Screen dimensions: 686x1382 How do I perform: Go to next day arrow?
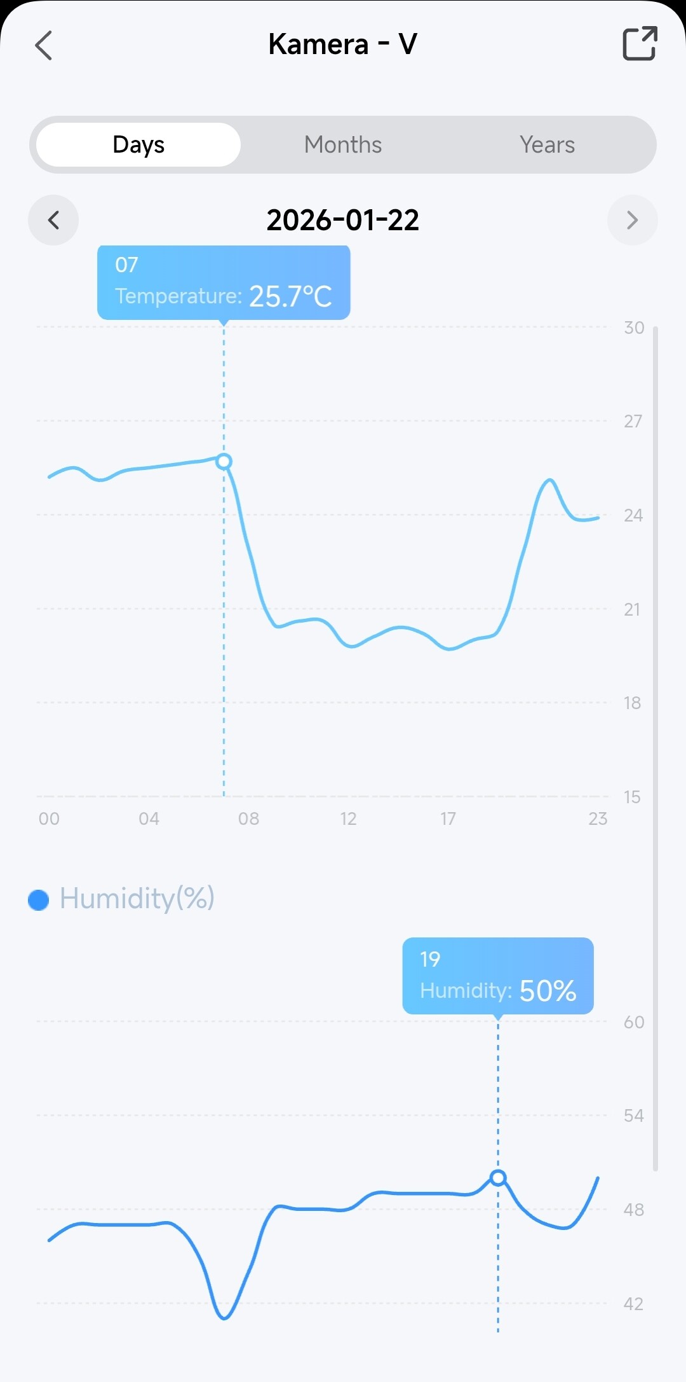coord(632,220)
